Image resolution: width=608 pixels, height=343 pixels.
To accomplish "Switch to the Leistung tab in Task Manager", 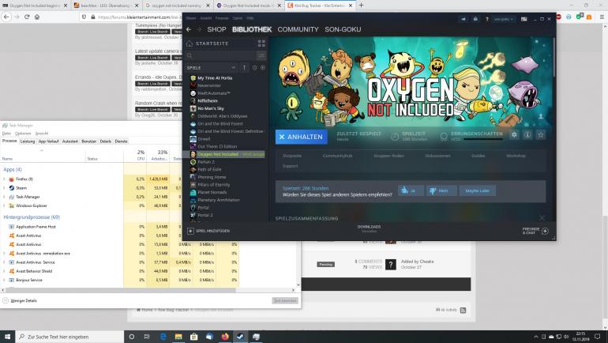I will point(27,141).
